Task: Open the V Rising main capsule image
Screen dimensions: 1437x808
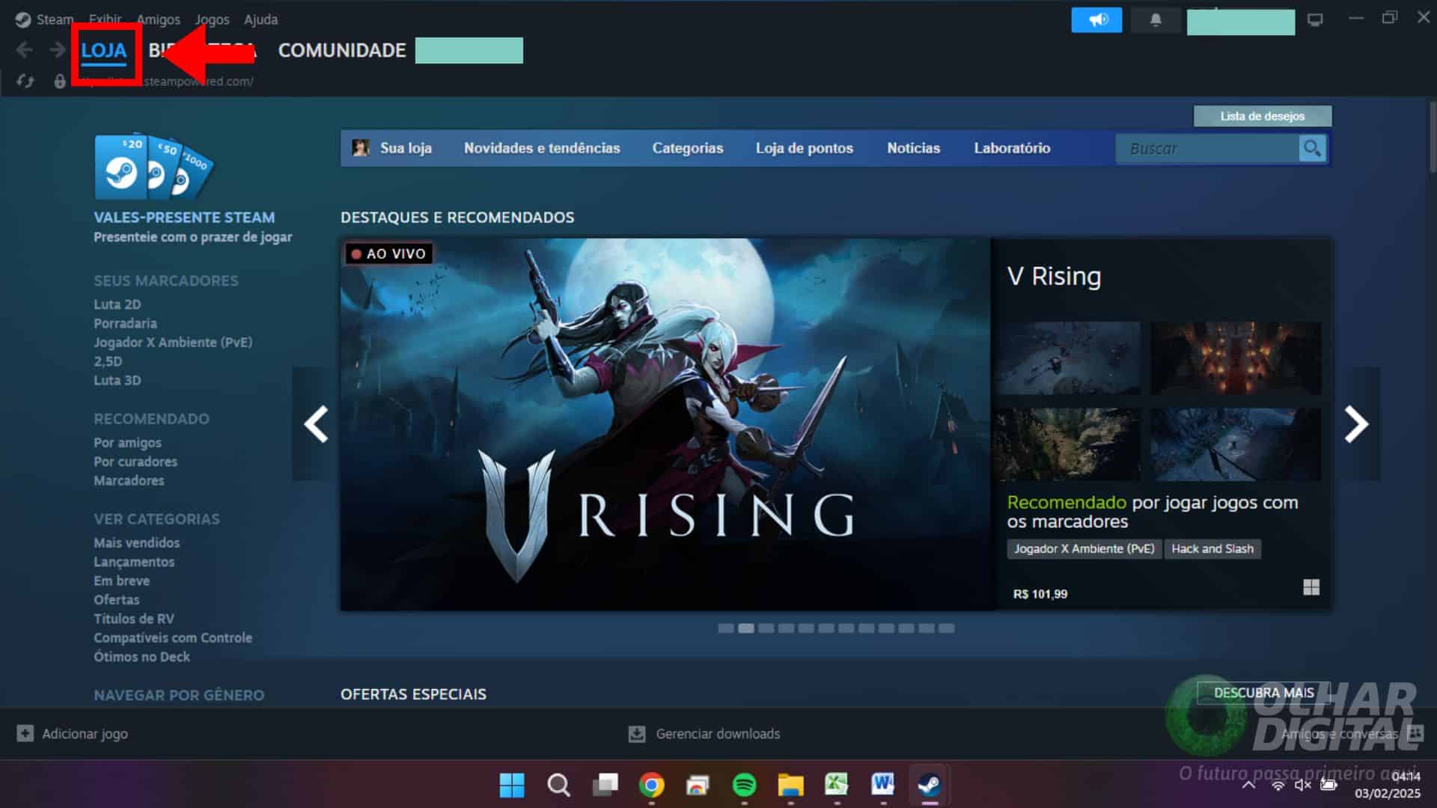Action: point(666,424)
